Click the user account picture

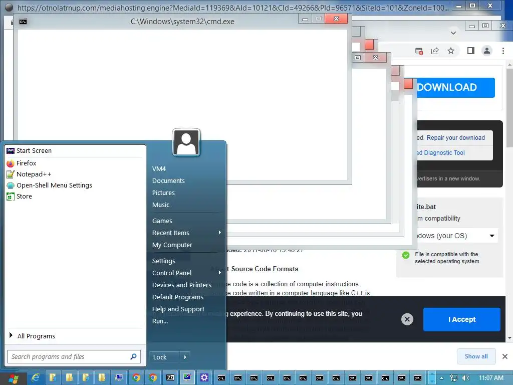pyautogui.click(x=186, y=142)
